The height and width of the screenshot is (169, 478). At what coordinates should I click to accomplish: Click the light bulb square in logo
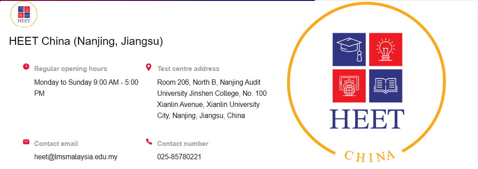(386, 49)
